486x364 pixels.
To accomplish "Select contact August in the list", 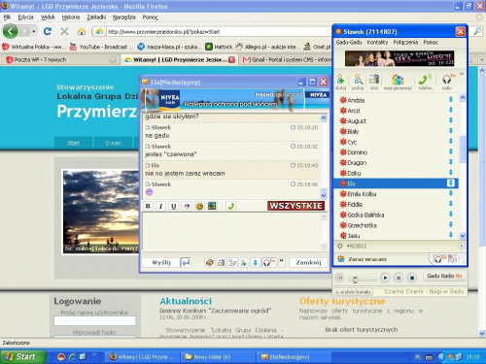I will point(396,121).
